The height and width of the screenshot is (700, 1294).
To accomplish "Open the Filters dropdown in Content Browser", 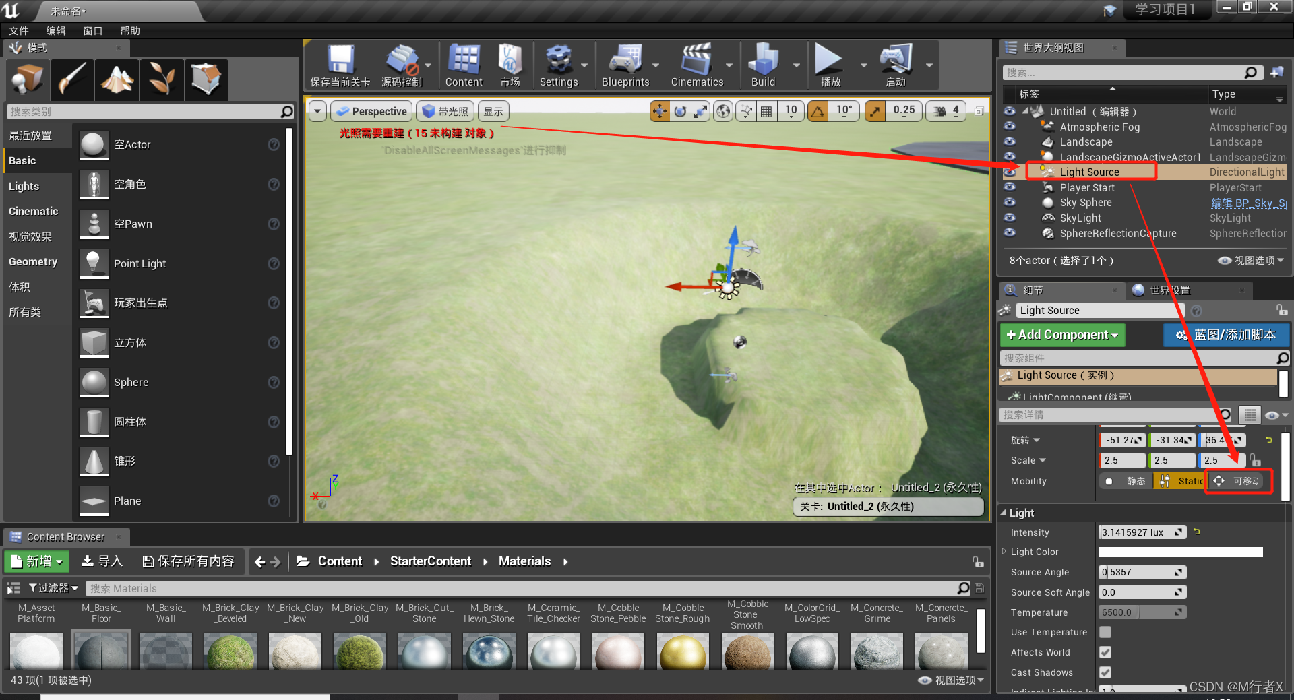I will coord(53,588).
